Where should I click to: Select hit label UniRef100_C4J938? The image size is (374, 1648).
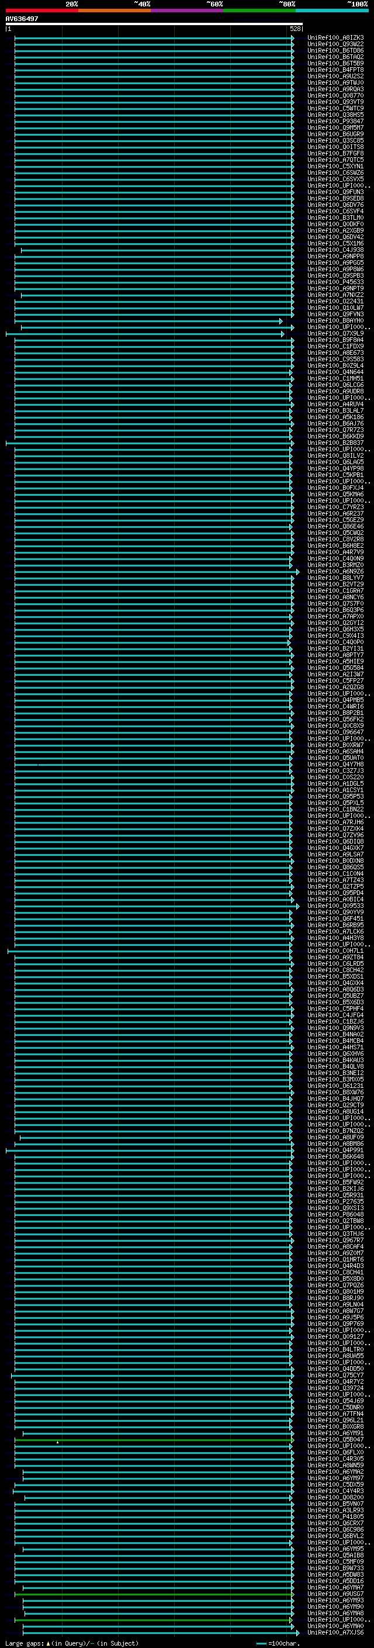click(x=335, y=250)
